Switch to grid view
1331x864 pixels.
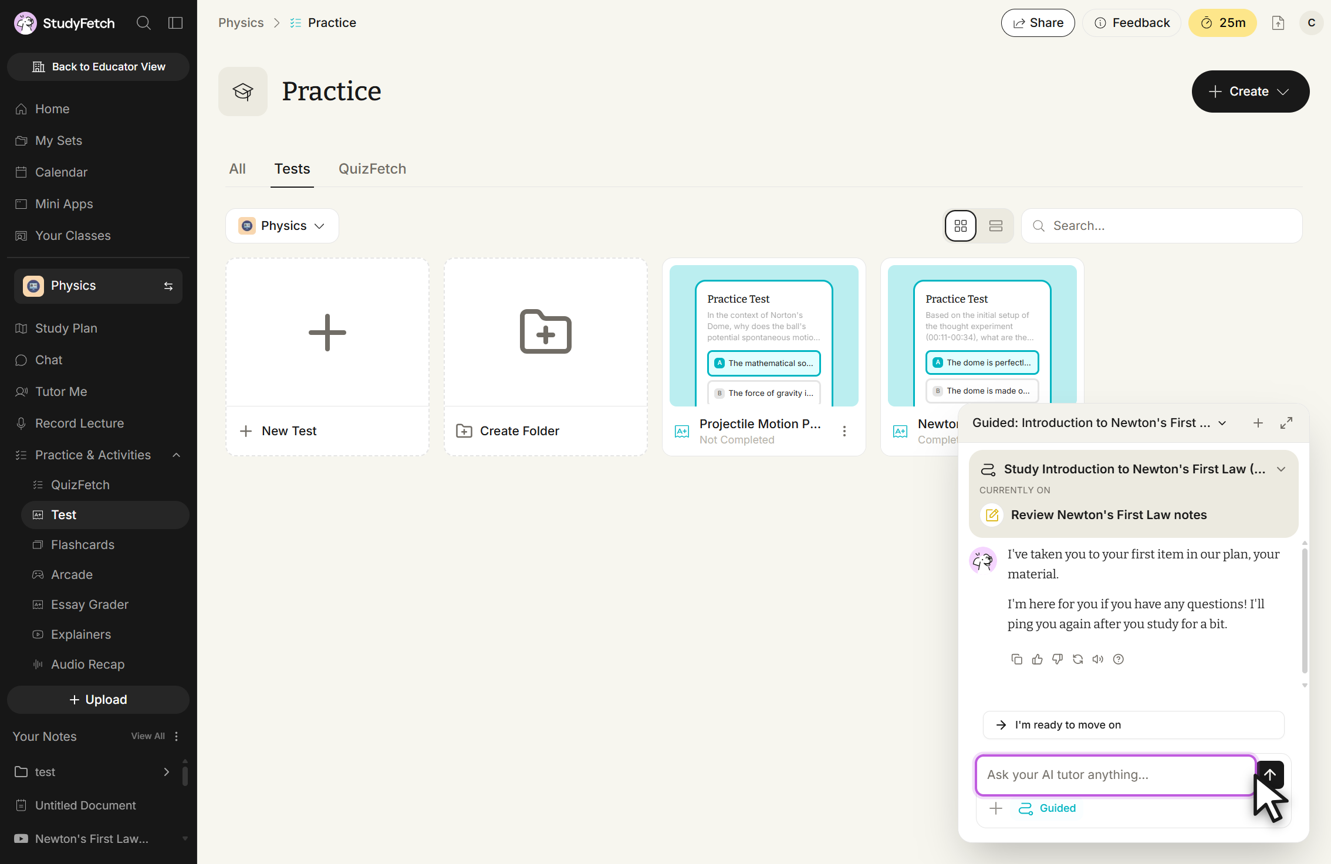coord(961,226)
